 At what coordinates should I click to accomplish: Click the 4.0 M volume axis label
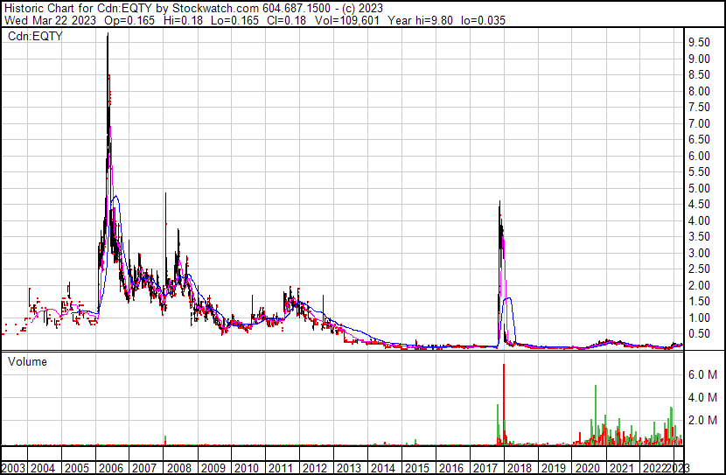[702, 397]
